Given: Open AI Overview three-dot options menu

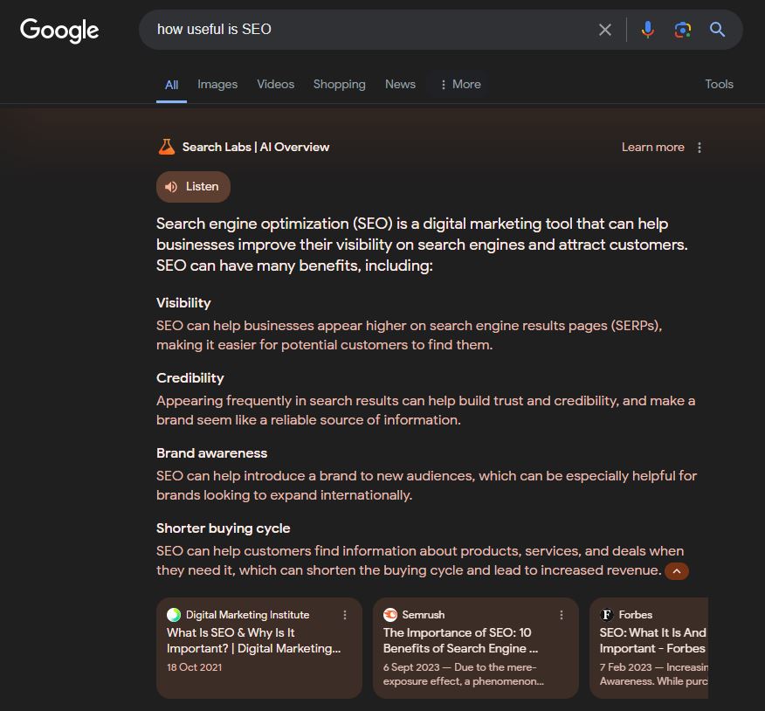Looking at the screenshot, I should pos(700,148).
